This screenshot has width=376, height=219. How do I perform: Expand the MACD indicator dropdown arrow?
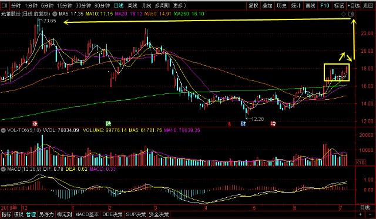point(3,169)
